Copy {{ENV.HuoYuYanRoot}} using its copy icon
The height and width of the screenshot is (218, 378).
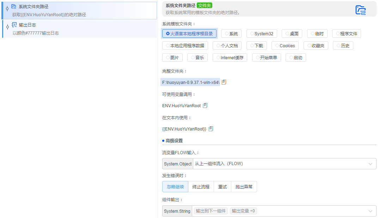point(211,129)
